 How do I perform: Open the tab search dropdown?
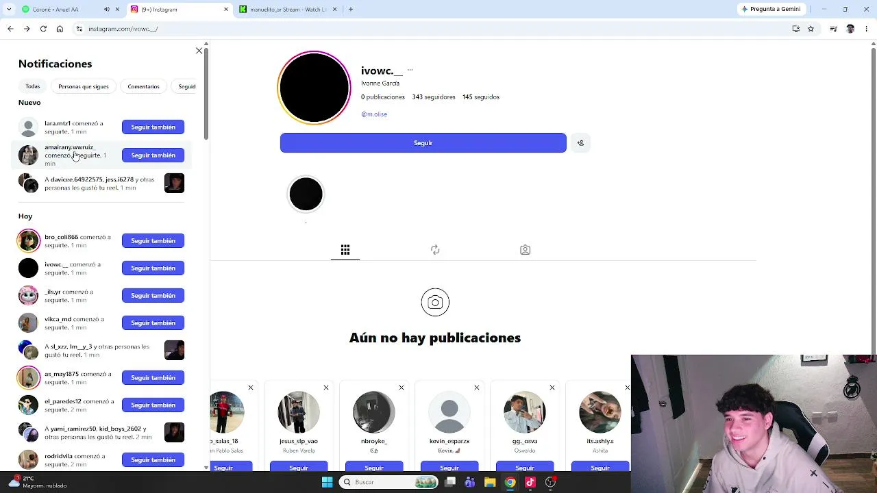tap(9, 10)
